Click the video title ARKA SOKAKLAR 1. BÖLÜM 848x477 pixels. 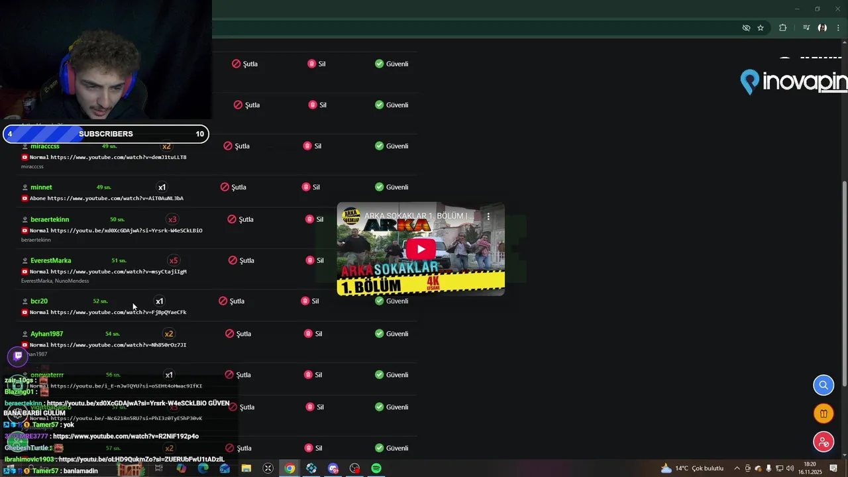tap(419, 216)
